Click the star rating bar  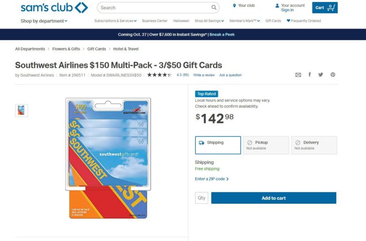[x=159, y=75]
